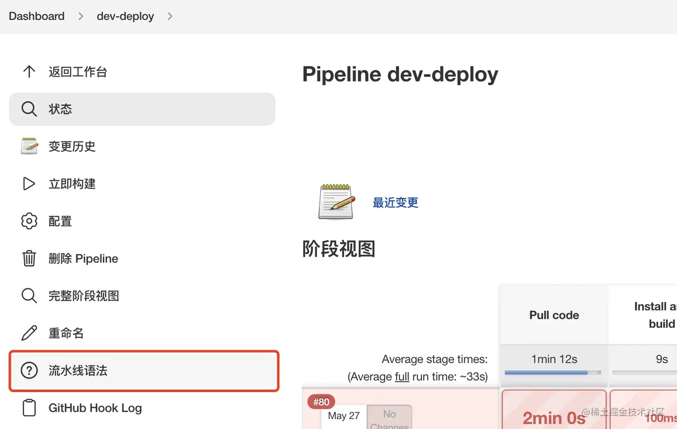Click the large notepad icon beside 最近变更
The image size is (677, 429).
pyautogui.click(x=336, y=202)
